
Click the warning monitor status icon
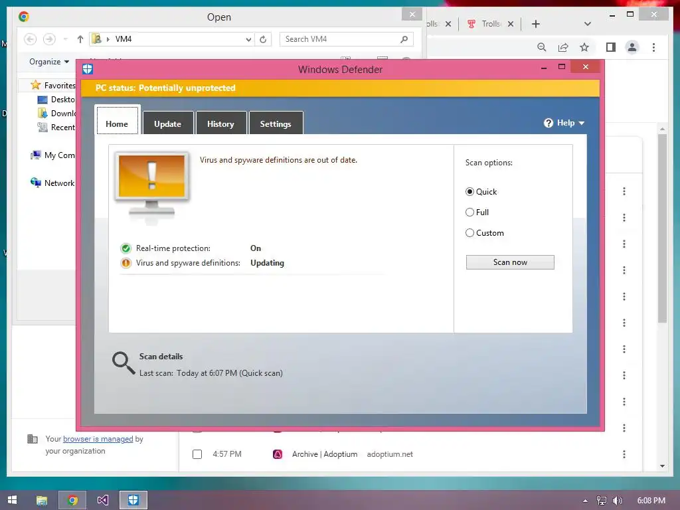click(152, 187)
